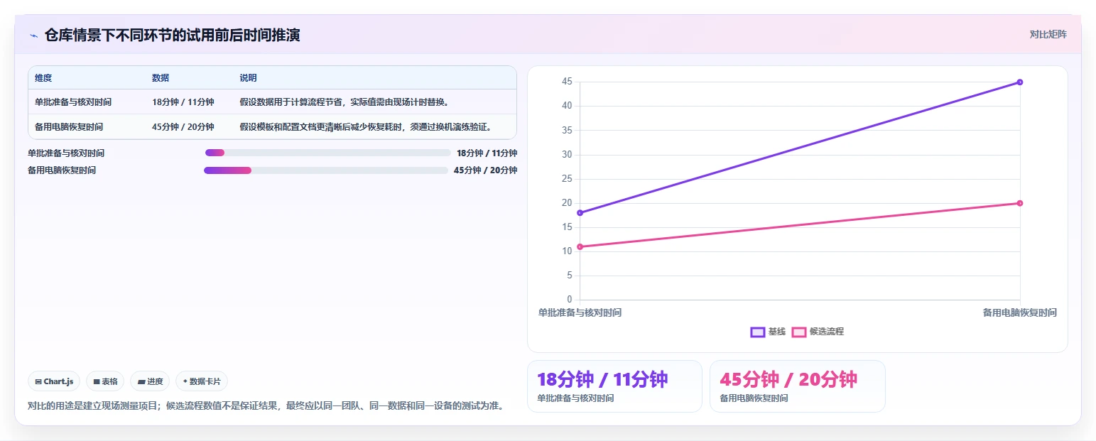Click the note starting 假设模板和配置文档更清晰

tap(367, 127)
